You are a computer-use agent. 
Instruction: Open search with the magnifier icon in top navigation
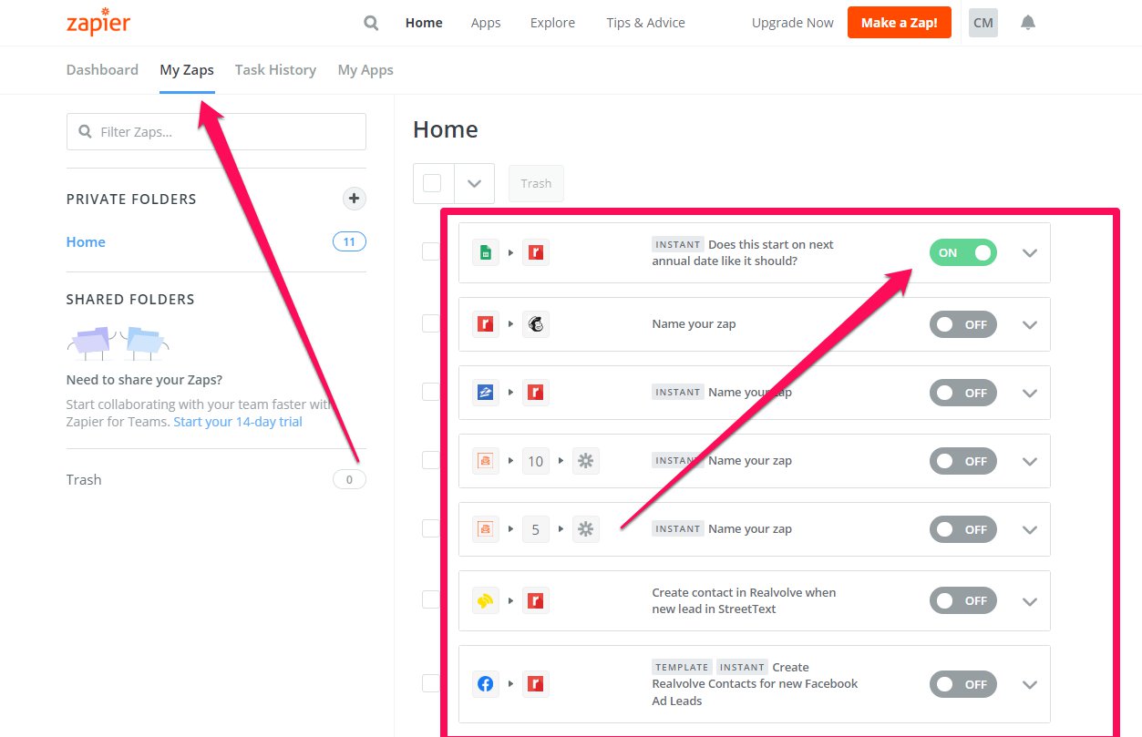coord(371,23)
